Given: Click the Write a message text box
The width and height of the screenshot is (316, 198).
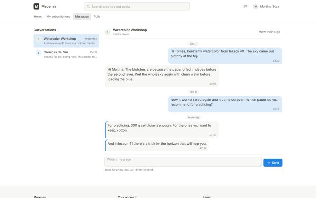Looking at the screenshot, I should [183, 162].
